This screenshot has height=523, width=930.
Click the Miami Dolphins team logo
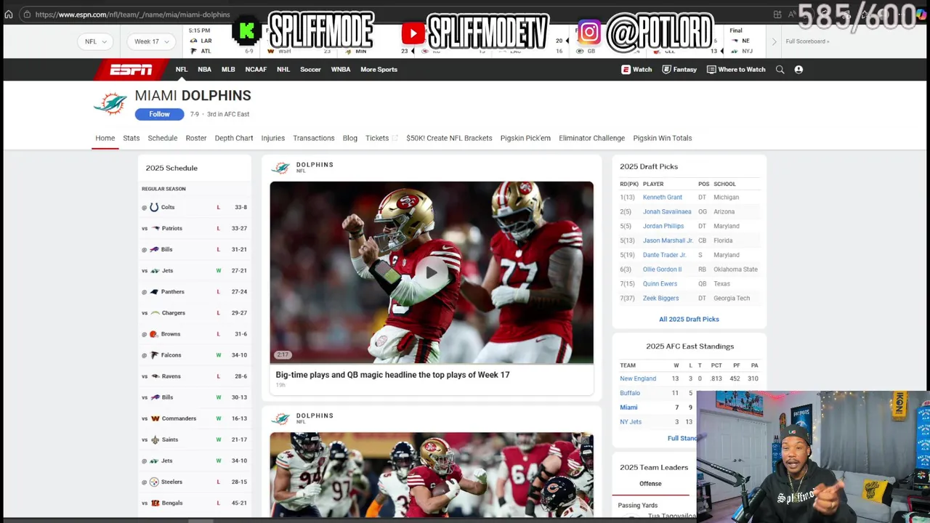pos(110,104)
